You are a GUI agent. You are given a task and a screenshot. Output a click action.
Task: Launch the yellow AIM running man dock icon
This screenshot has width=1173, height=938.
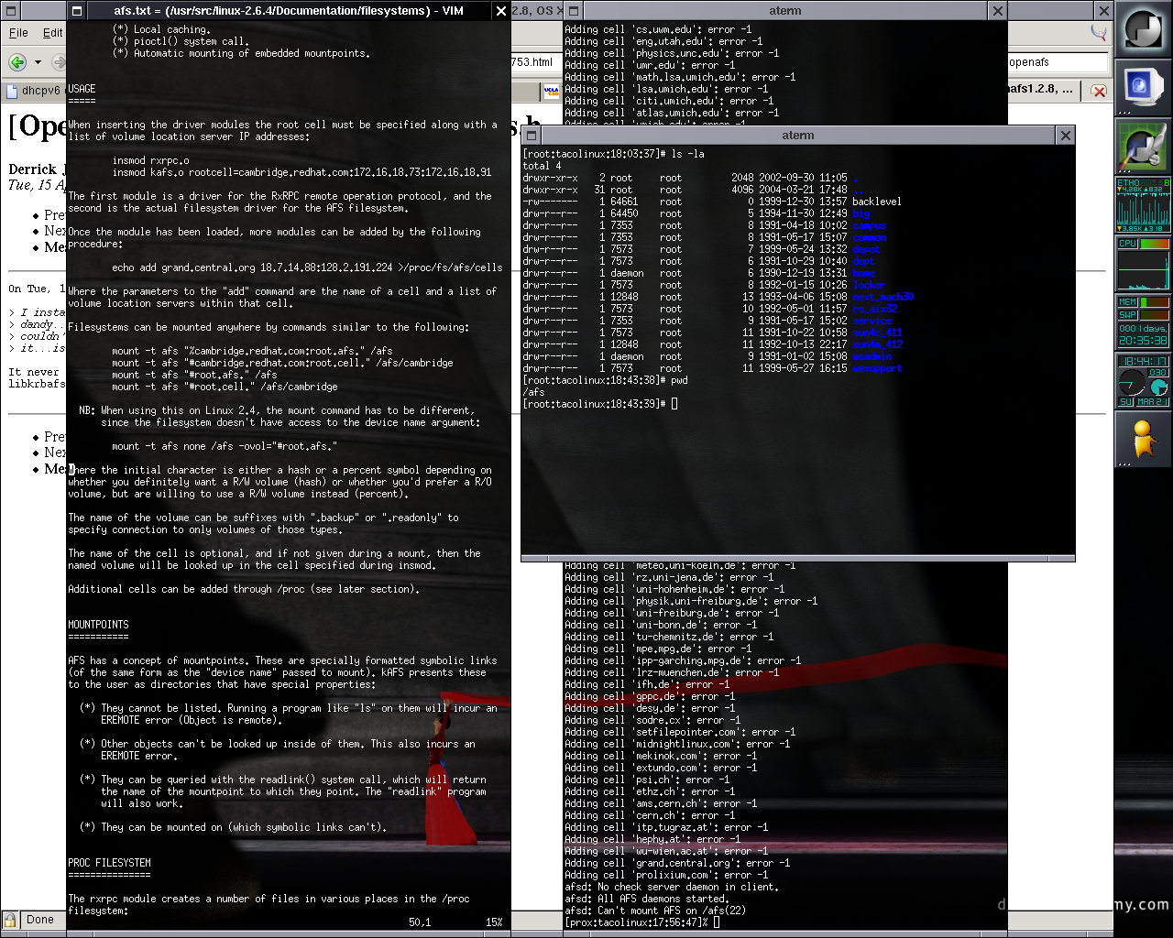tap(1143, 441)
